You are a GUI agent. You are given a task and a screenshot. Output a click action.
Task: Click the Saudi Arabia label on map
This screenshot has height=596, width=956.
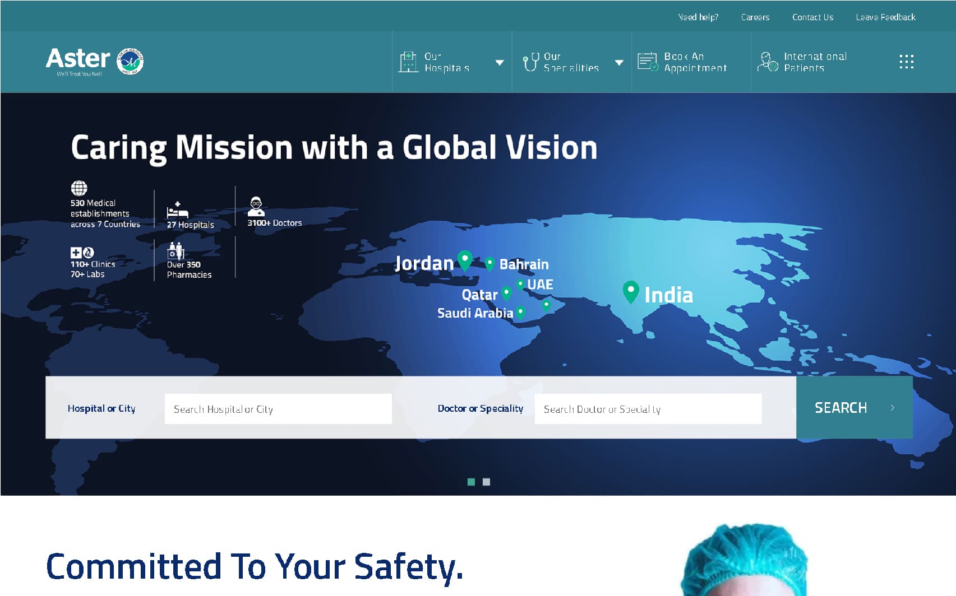click(x=475, y=313)
